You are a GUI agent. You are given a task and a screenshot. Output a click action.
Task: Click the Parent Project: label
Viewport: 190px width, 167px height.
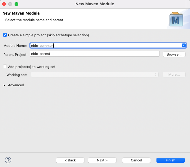pyautogui.click(x=16, y=55)
